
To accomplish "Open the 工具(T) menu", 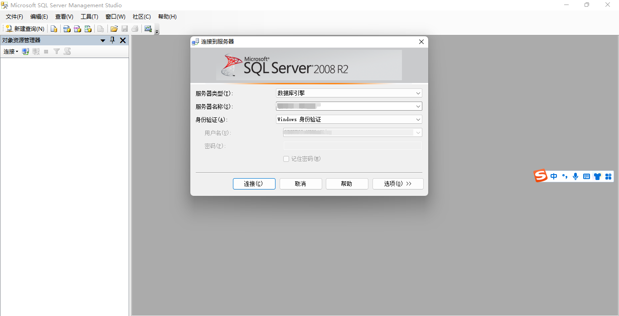I will (x=89, y=17).
